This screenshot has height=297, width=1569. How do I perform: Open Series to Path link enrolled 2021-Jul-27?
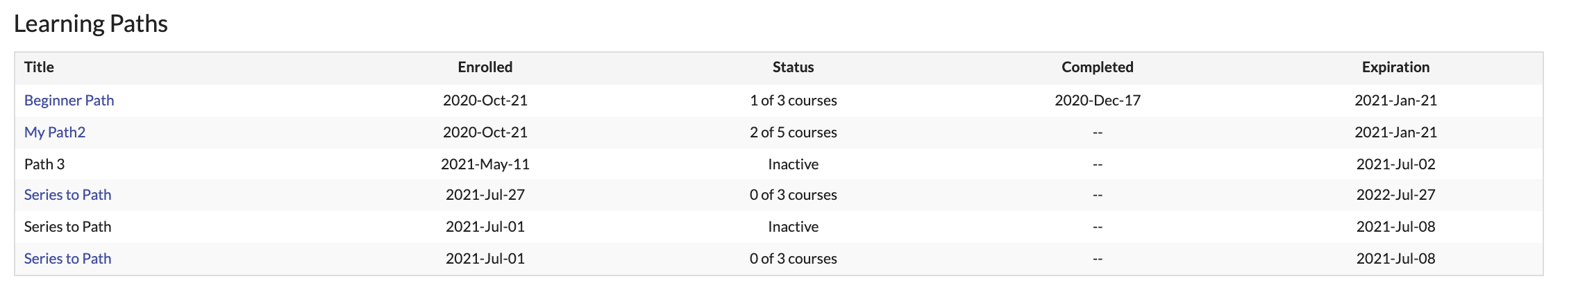coord(67,194)
